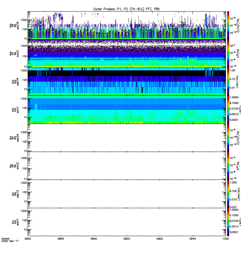Screen dimensions: 241x257
Task: Click the bottom thc fbk scm1 color bar
Action: coord(228,222)
